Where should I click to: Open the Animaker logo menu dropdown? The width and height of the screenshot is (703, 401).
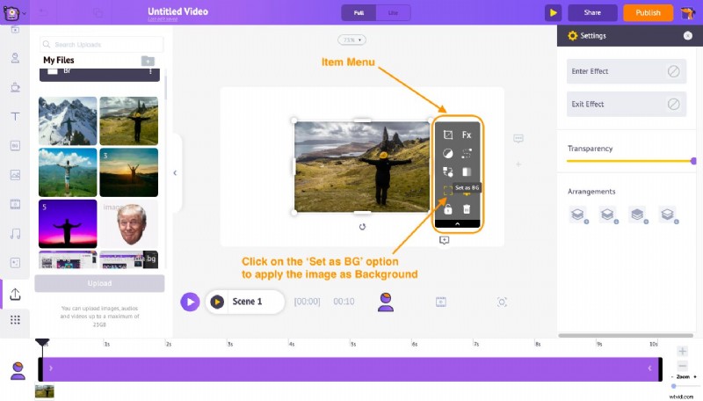13,13
